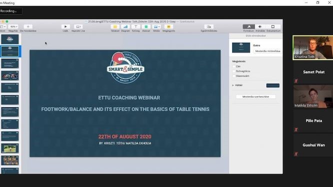Click the Megjelenés section label
Image resolution: width=333 pixels, height=187 pixels.
click(x=238, y=61)
